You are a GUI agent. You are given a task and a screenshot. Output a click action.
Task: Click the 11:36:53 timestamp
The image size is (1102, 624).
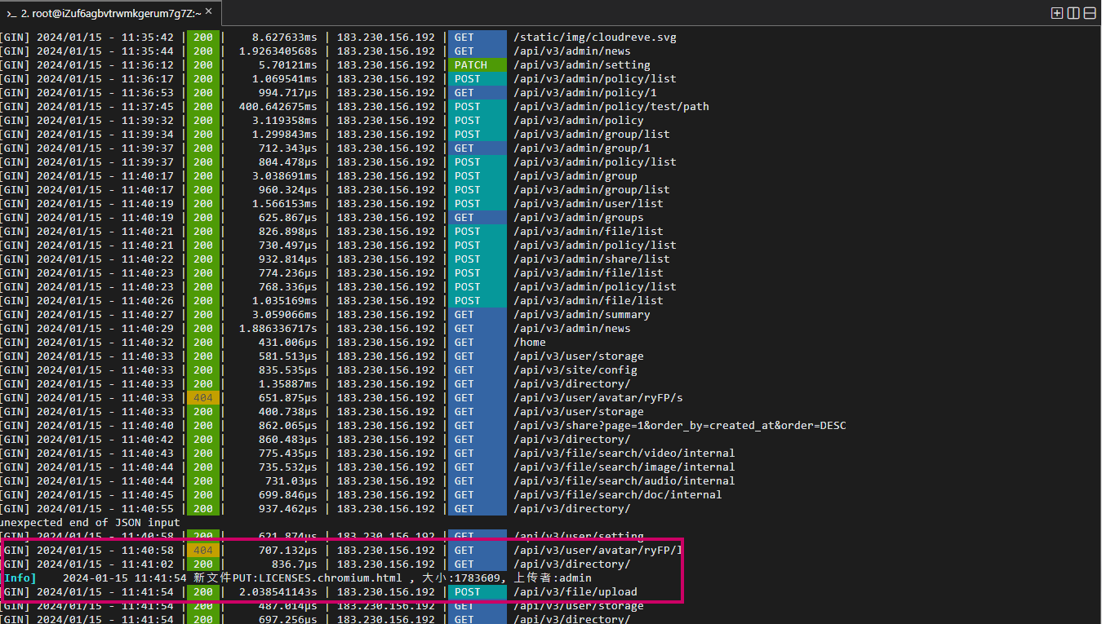(x=148, y=93)
